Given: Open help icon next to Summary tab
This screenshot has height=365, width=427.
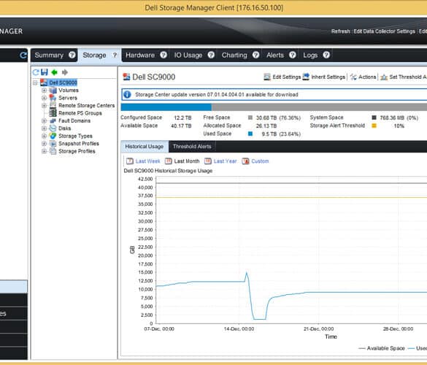Looking at the screenshot, I should pyautogui.click(x=72, y=55).
